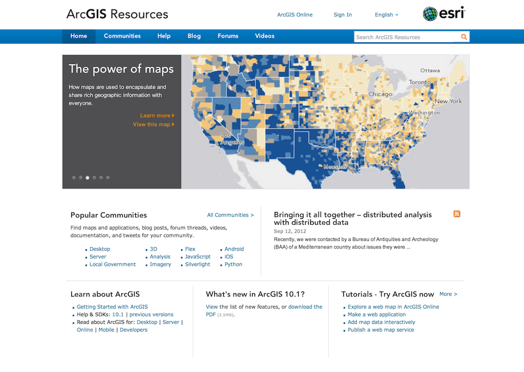The image size is (524, 372).
Task: Select the third carousel dot indicator
Action: [x=88, y=178]
